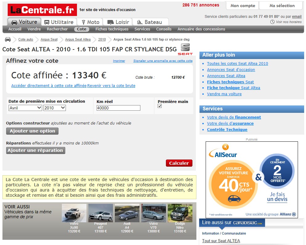
Task: Open the Fiches techniques Seat link
Action: pyautogui.click(x=231, y=82)
